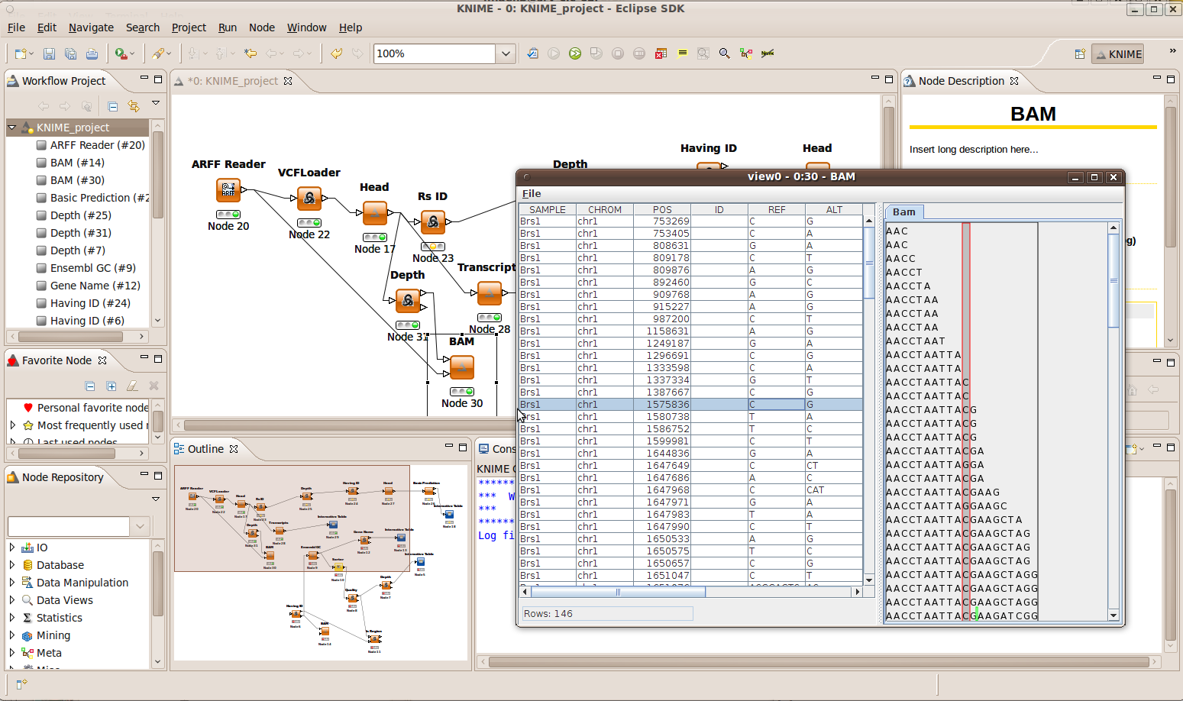This screenshot has height=701, width=1183.
Task: Select the VCFLoader node icon
Action: (309, 199)
